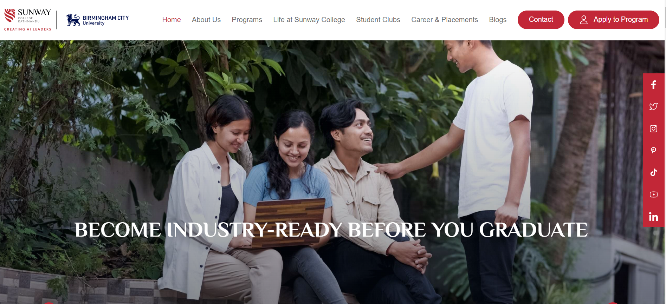This screenshot has height=304, width=666.
Task: Open the Facebook social link
Action: 653,85
